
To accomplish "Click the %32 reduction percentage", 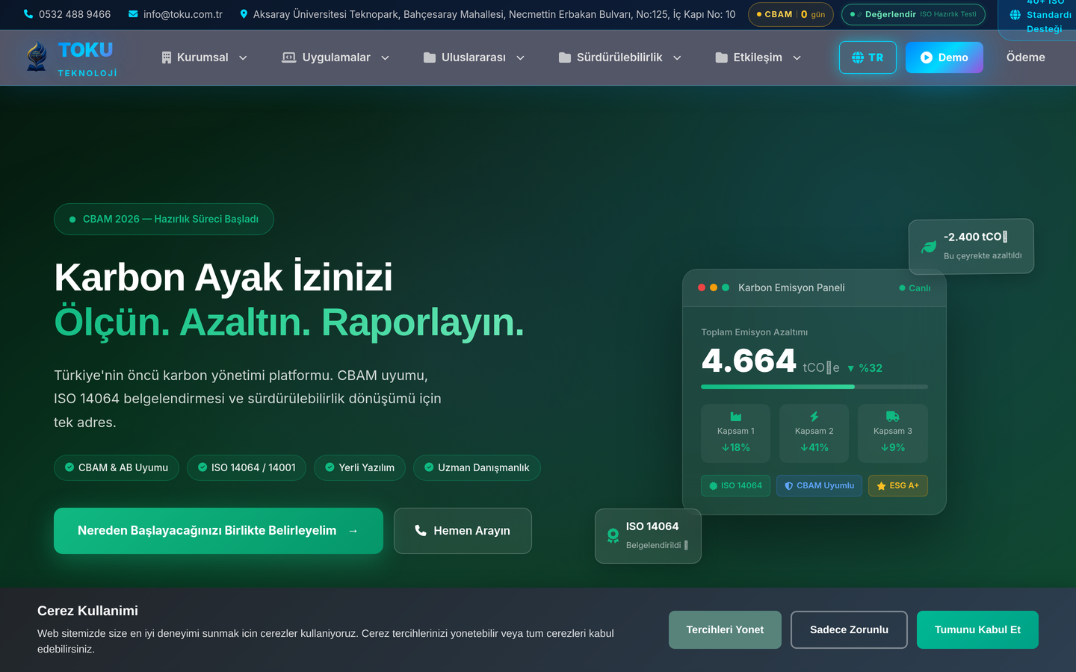I will point(865,368).
